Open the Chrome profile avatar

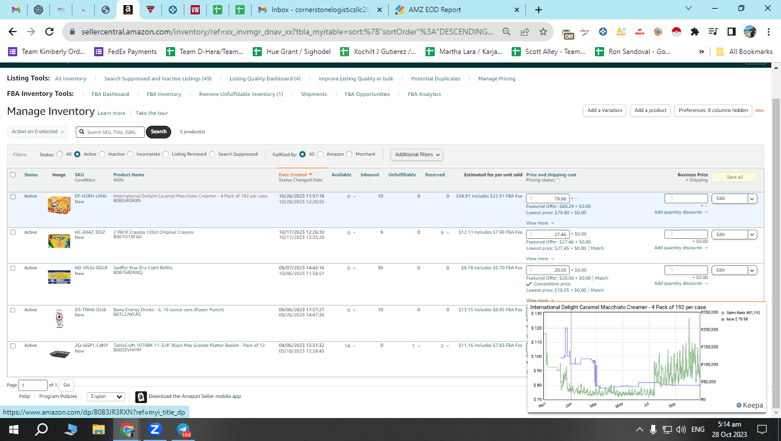click(750, 32)
